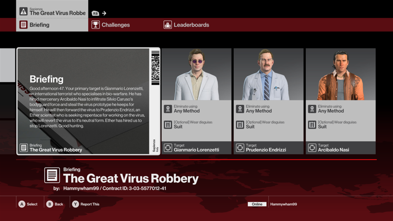
Task: Click the Gianmario Lorenzetti target name
Action: click(x=196, y=150)
